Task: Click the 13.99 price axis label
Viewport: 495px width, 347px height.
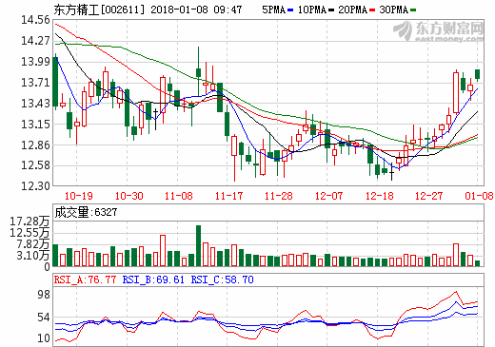Action: 35,61
